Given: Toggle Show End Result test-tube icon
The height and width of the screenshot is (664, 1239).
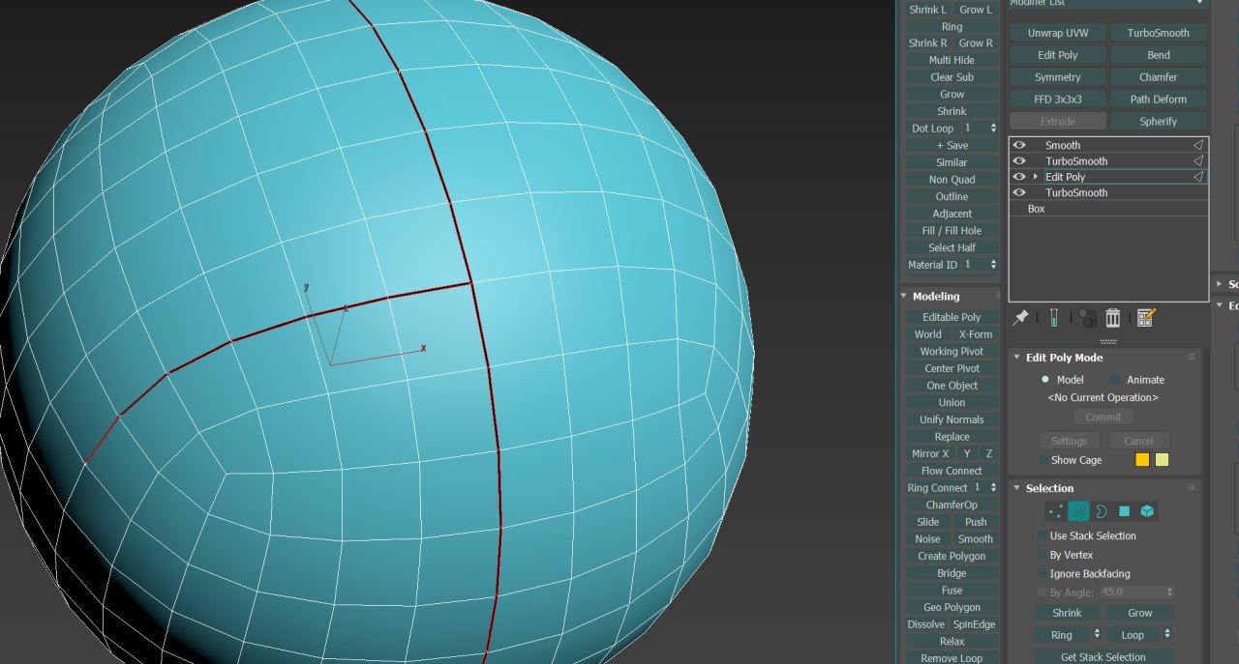Looking at the screenshot, I should [1053, 317].
